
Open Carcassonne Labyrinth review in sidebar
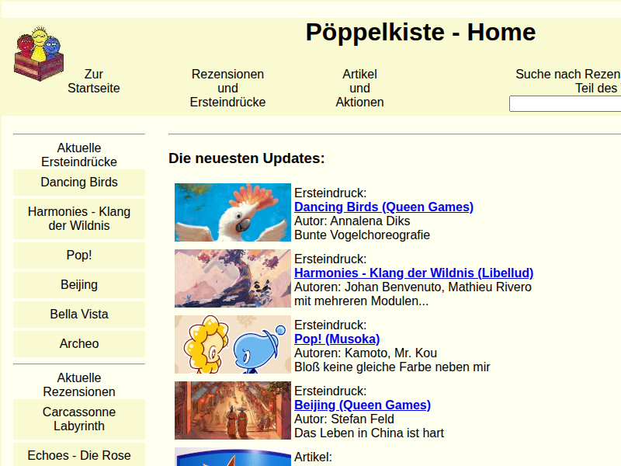click(x=79, y=419)
